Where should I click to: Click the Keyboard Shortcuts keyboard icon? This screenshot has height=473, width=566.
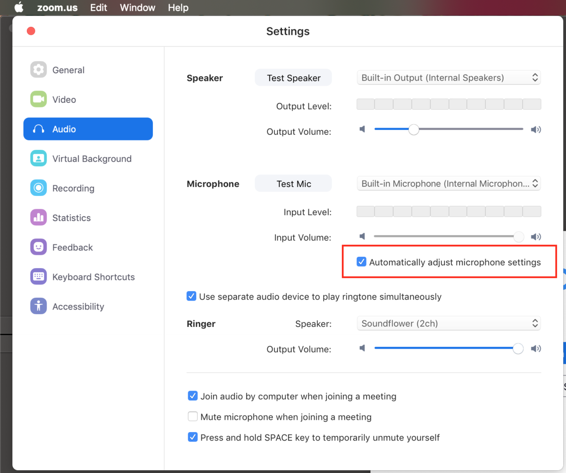38,277
